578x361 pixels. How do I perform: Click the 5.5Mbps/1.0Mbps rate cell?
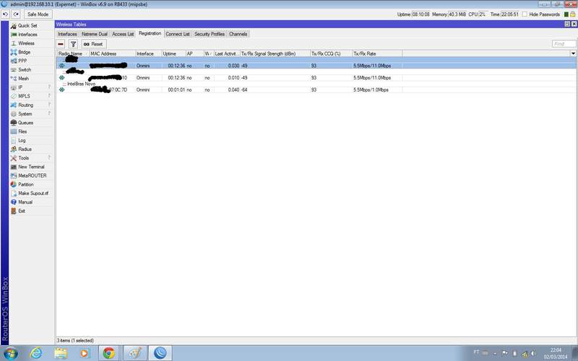tap(371, 90)
